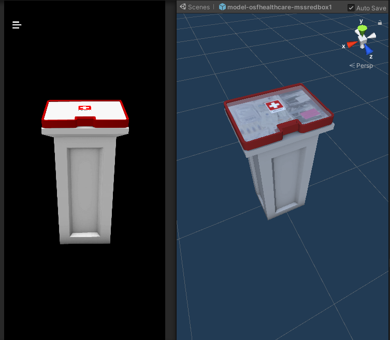Switch projection via the Persp label
Viewport: 390px width, 340px height.
(x=361, y=66)
